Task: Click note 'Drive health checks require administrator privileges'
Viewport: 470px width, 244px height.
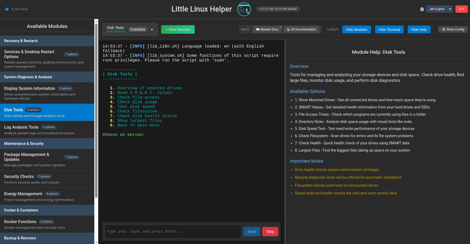Action: click(x=337, y=170)
